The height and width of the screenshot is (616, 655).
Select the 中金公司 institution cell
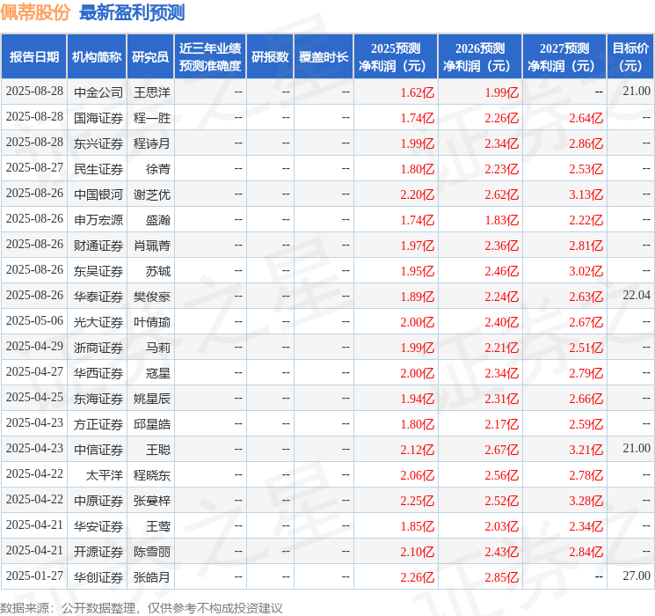98,92
